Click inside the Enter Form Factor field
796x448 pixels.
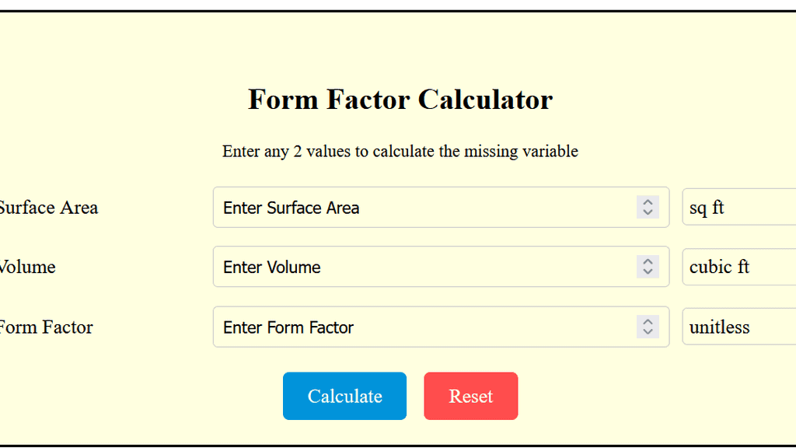coord(389,327)
